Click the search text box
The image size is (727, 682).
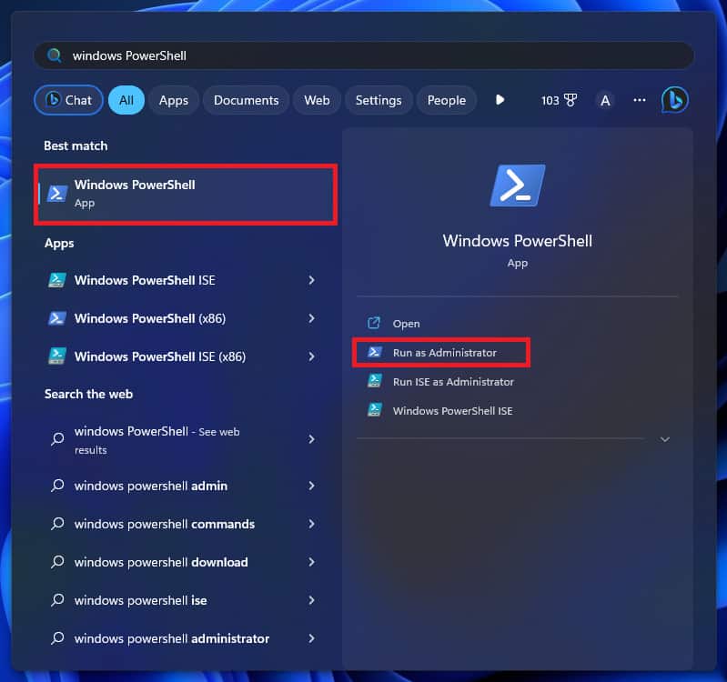[x=364, y=55]
